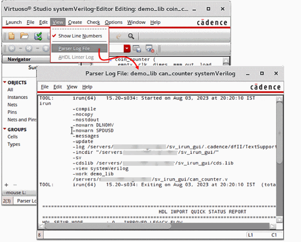Open the red workspace dropdown arrow
301x242 pixels.
(x=127, y=48)
